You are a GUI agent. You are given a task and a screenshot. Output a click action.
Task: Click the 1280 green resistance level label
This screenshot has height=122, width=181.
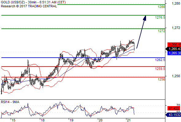(x=161, y=7)
